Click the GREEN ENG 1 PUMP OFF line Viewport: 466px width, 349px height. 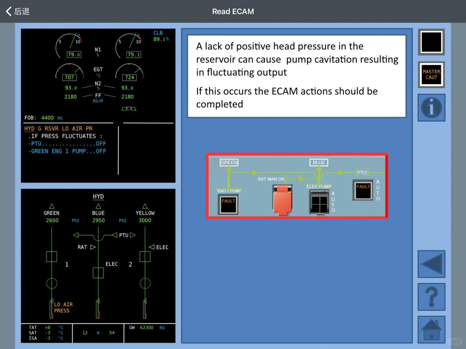[67, 151]
